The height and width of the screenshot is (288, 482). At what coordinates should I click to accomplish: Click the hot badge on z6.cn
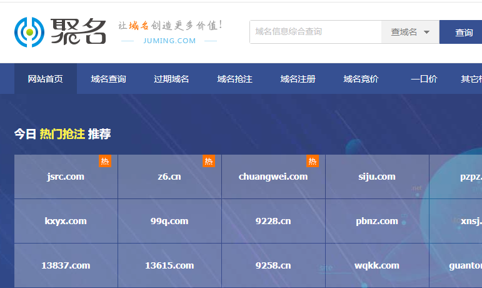(x=208, y=162)
